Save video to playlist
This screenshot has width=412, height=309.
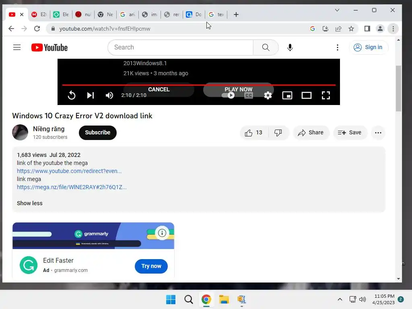[350, 133]
